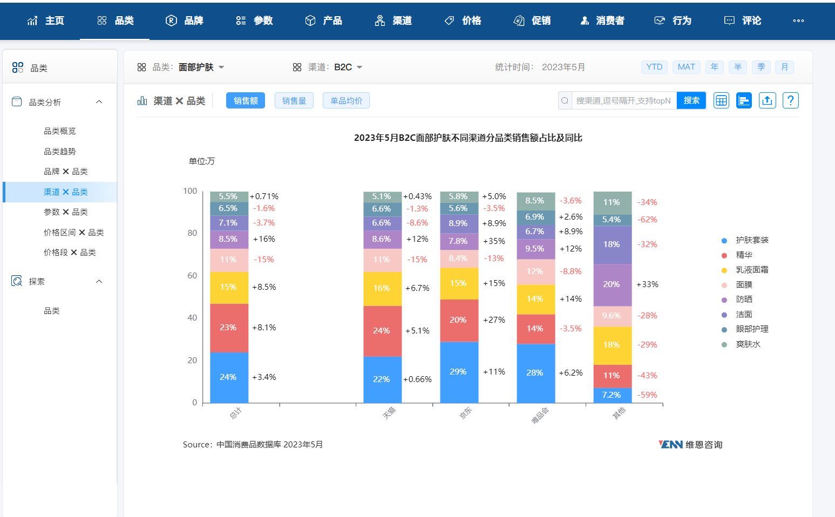Click the 评论 chat bubble icon
Screen dimensions: 835x517
coord(729,21)
